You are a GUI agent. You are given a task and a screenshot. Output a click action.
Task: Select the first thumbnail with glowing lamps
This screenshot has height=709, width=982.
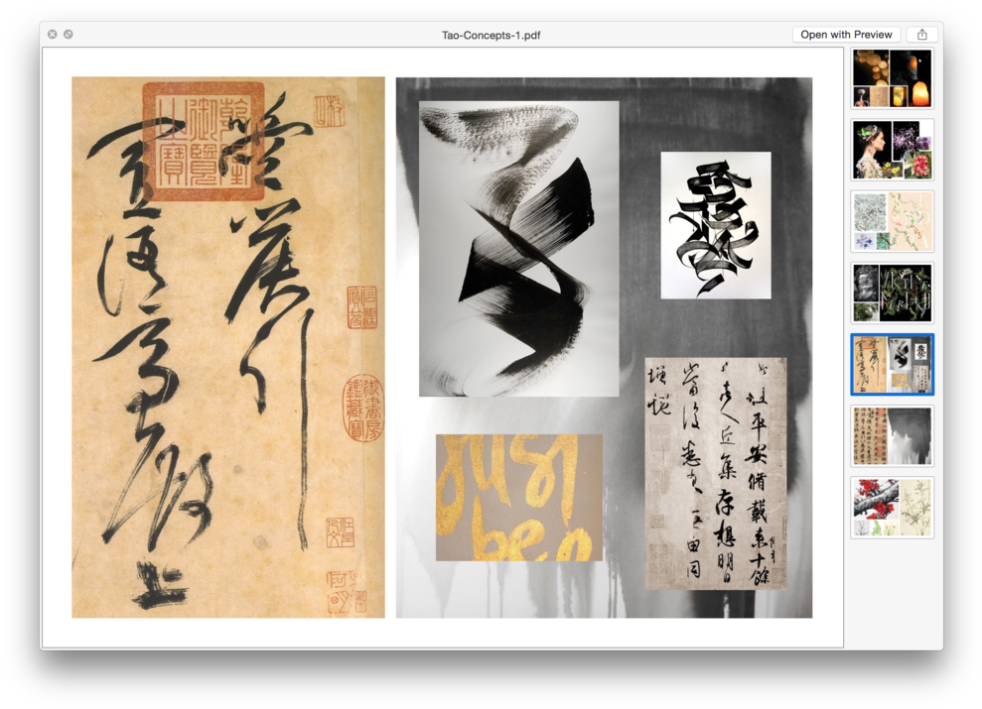(892, 78)
